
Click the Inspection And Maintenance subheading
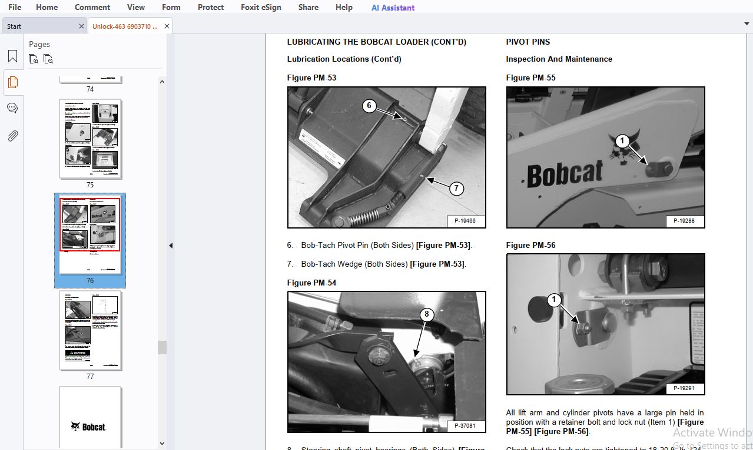coord(559,59)
